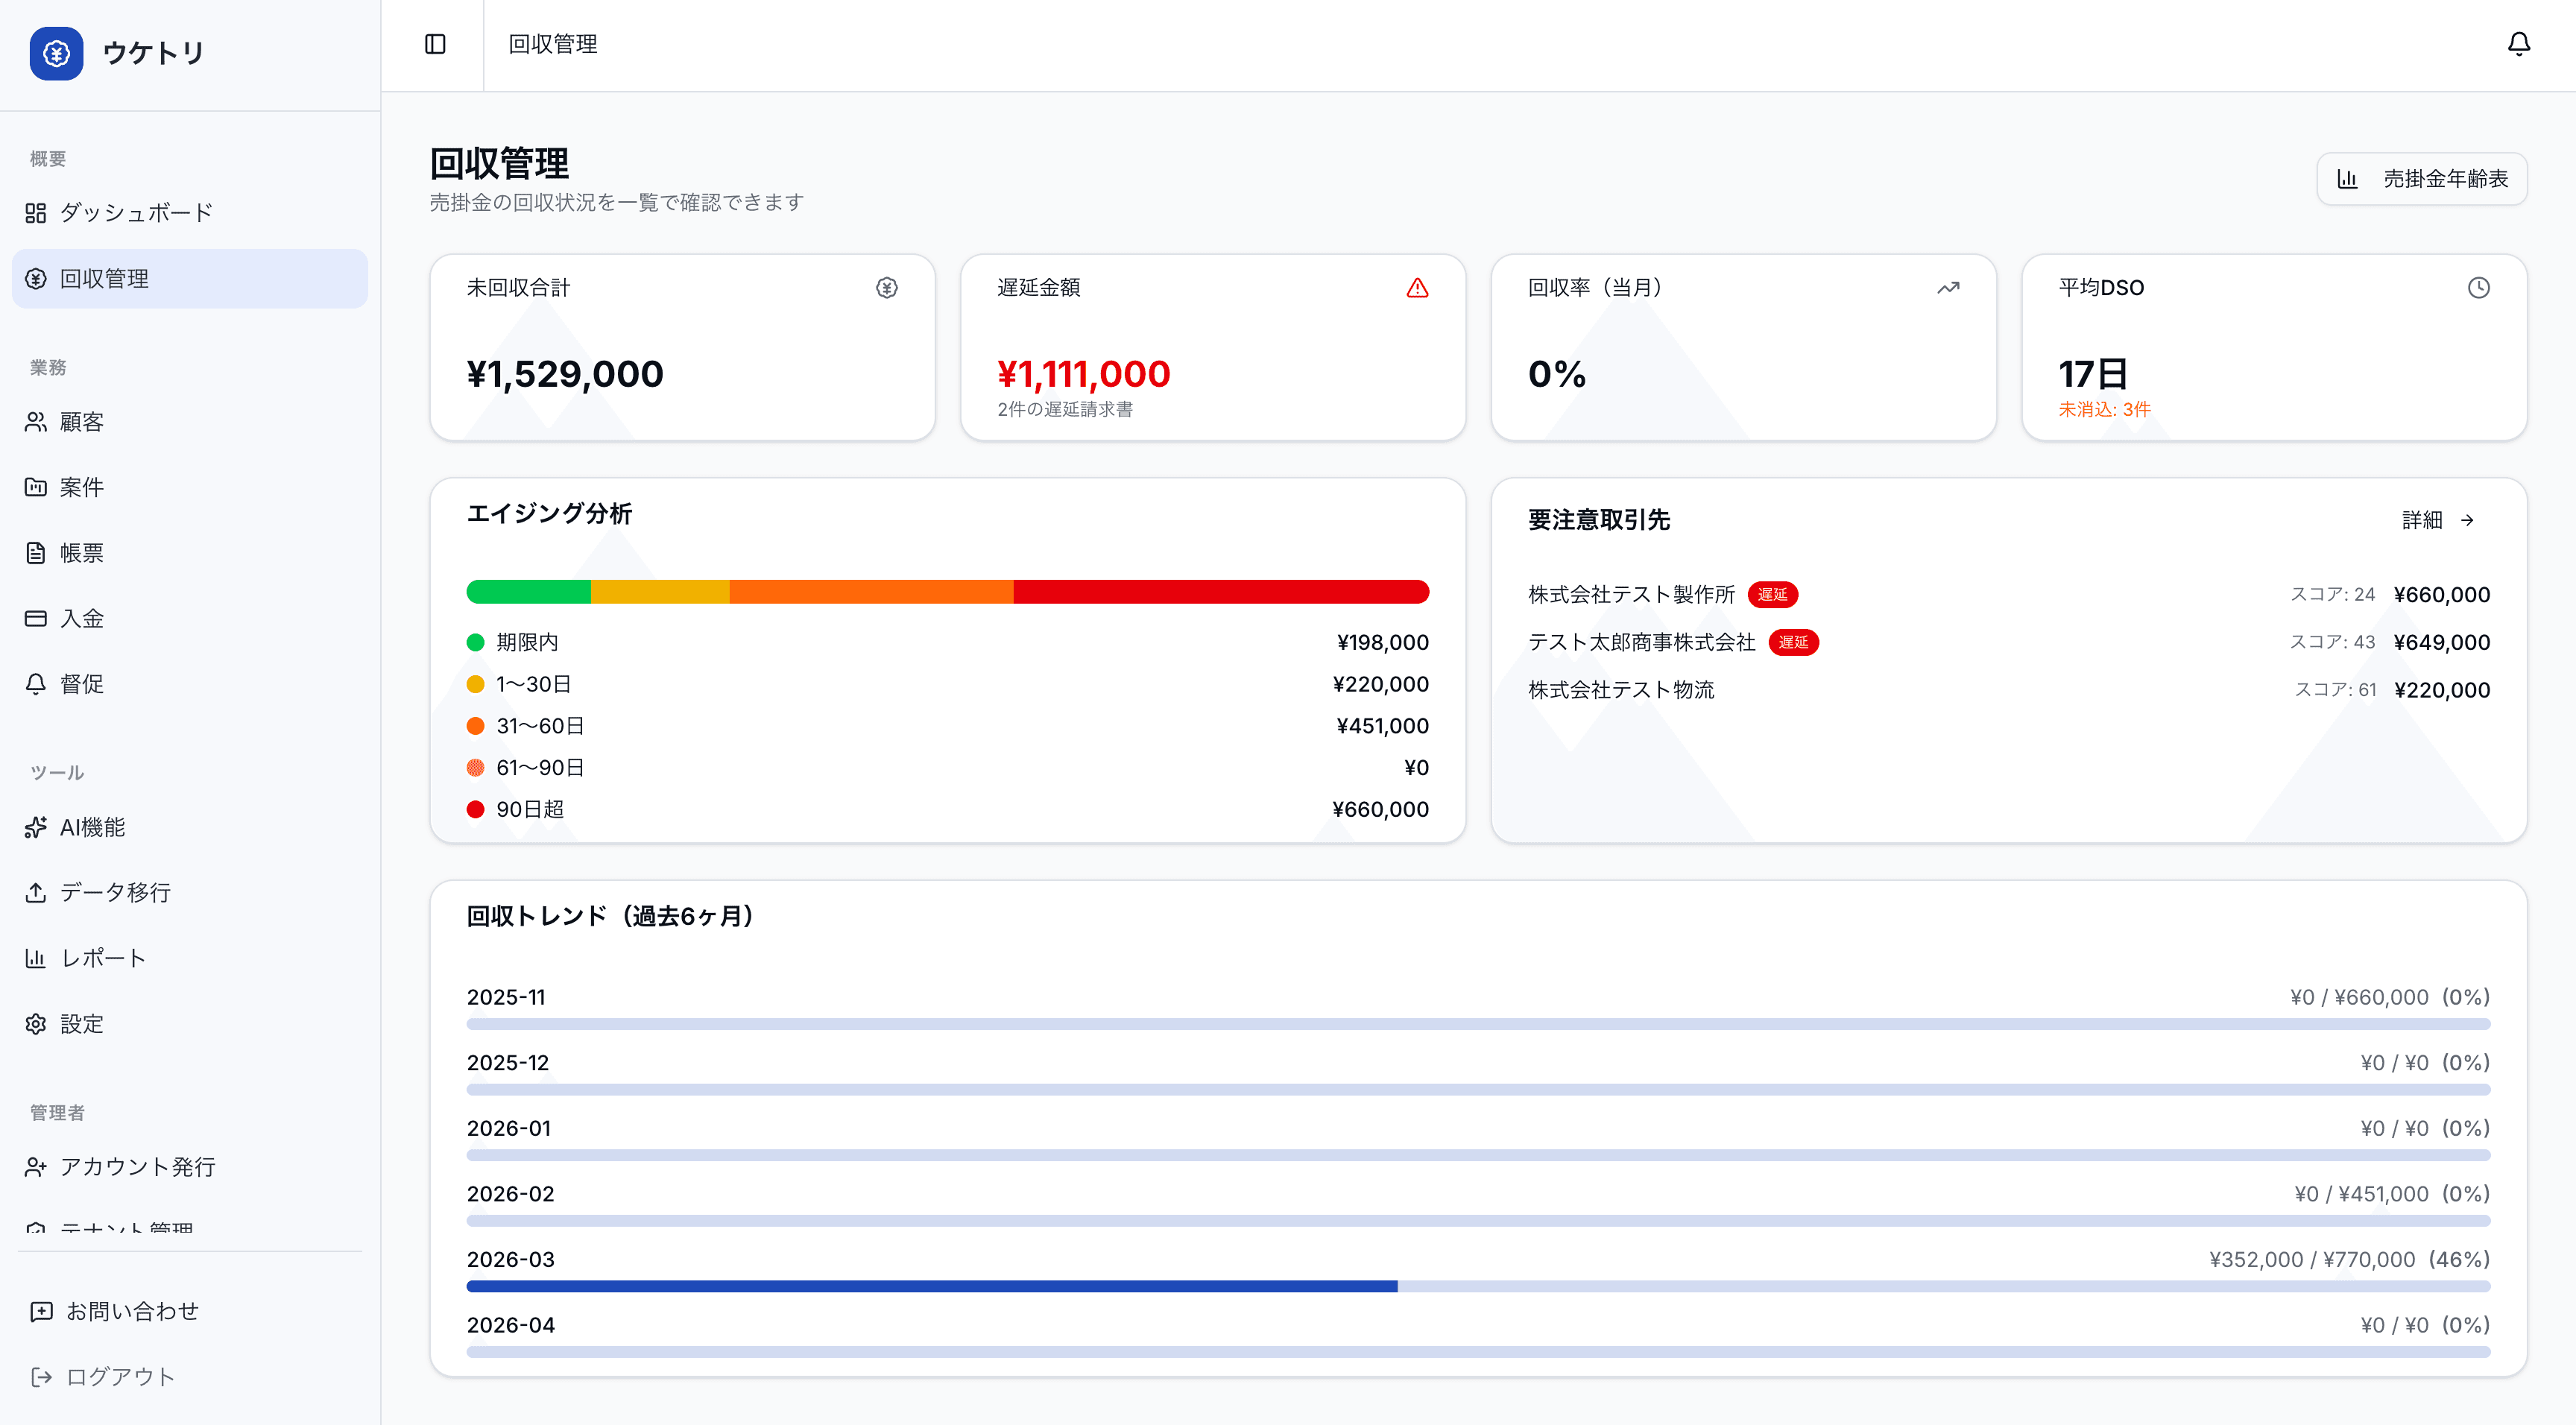Click the red 90日超 aging bar segment
Image resolution: width=2576 pixels, height=1425 pixels.
pos(1220,592)
